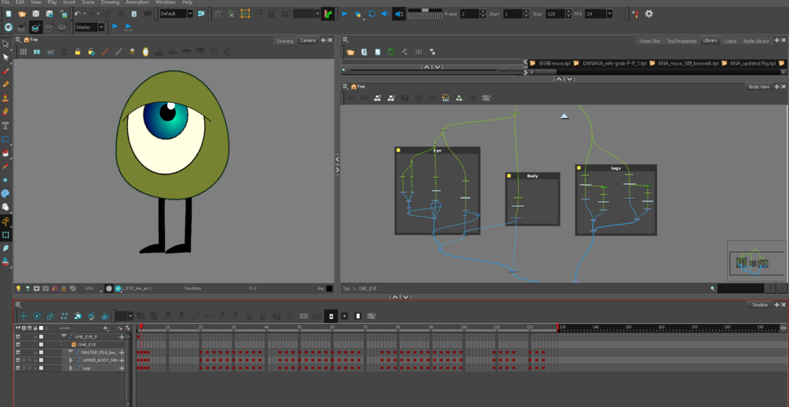Open Timeline view hamburger menu
The height and width of the screenshot is (407, 789).
(x=17, y=304)
